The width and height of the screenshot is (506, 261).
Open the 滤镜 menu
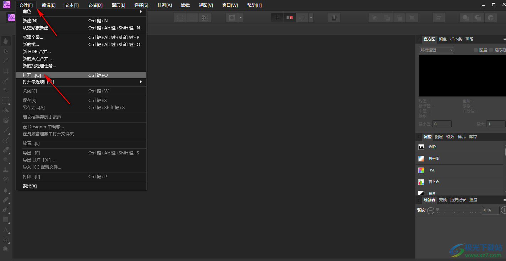click(185, 5)
